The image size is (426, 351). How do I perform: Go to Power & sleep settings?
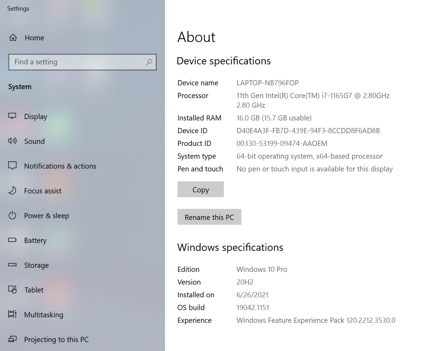[46, 216]
